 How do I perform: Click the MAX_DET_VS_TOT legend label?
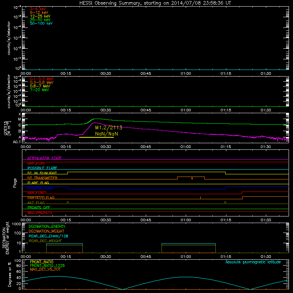point(45,269)
